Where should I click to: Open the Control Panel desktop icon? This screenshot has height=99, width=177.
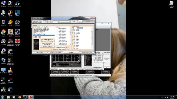(3, 70)
